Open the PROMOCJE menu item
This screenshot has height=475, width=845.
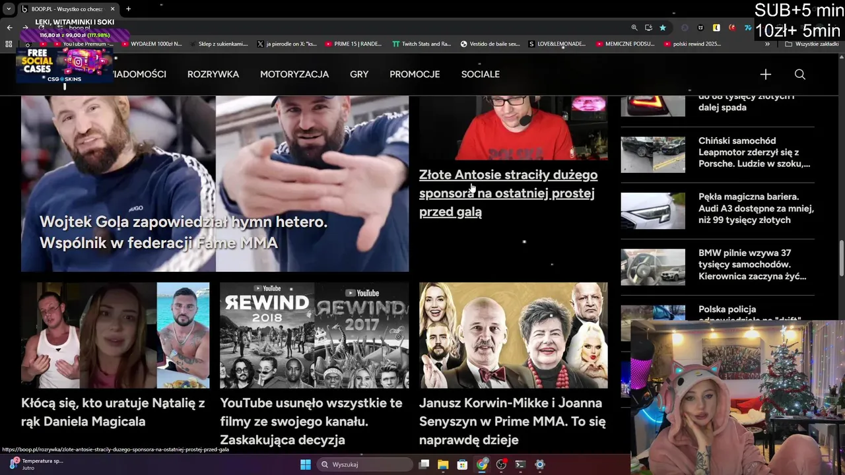click(415, 75)
